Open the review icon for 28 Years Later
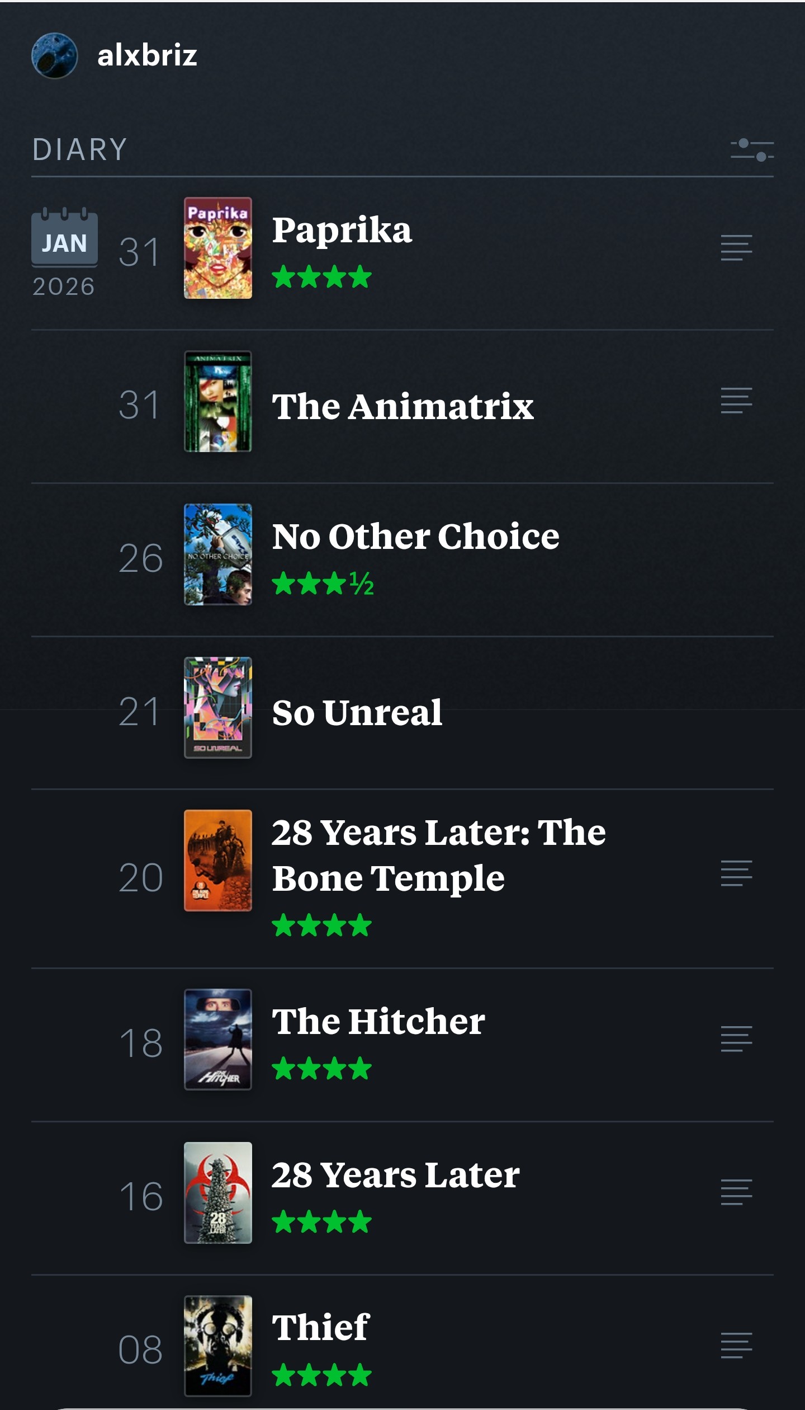The height and width of the screenshot is (1410, 805). click(x=736, y=1192)
